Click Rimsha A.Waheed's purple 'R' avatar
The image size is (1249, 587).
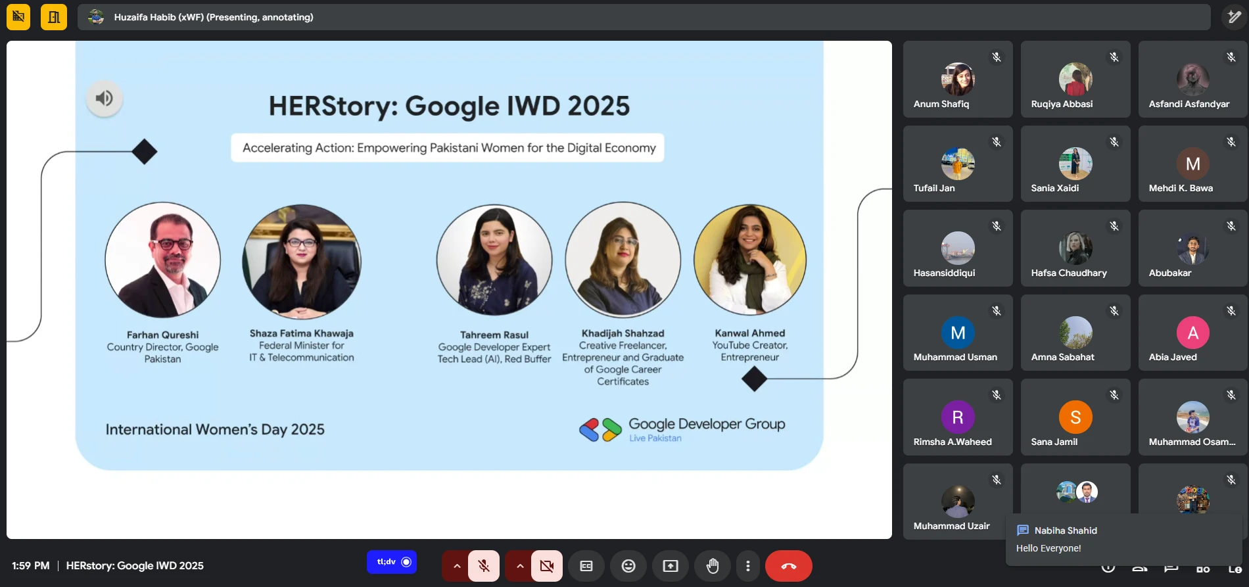pyautogui.click(x=958, y=417)
